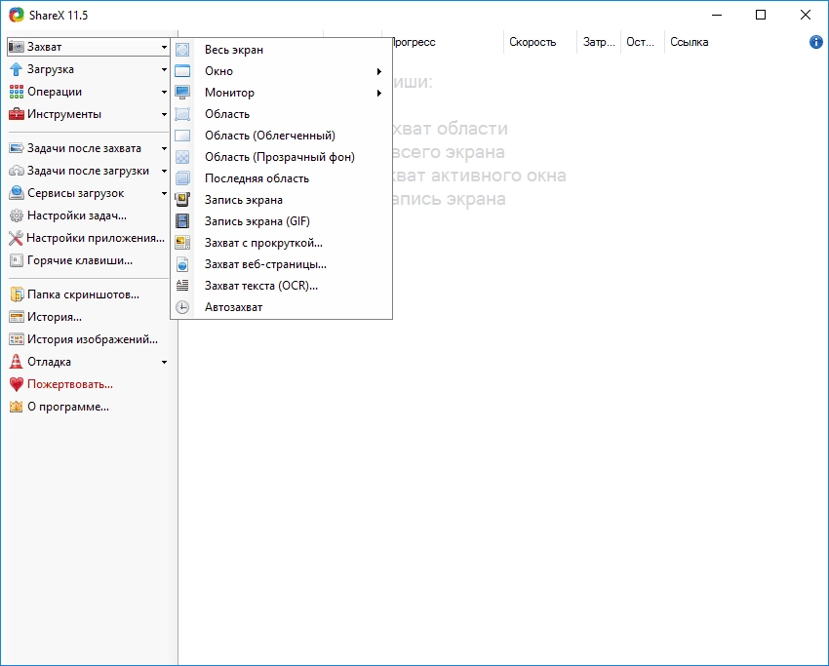Screen dimensions: 829x666
Task: Start Запись экрана from the menu
Action: (281, 200)
